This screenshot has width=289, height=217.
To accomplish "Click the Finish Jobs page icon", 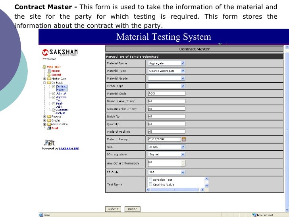I will (54, 104).
